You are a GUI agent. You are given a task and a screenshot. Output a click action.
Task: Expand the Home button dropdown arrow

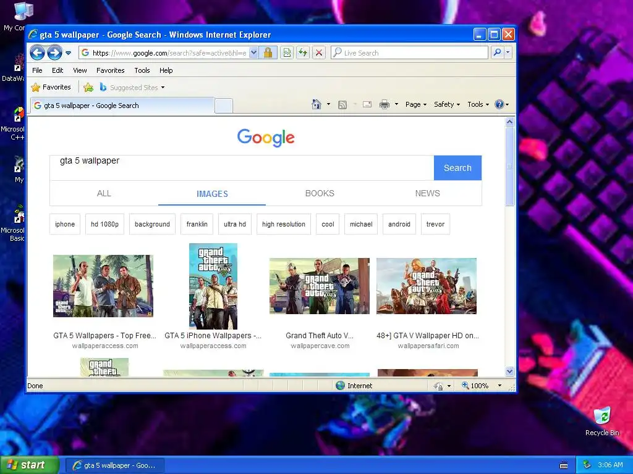pyautogui.click(x=328, y=104)
